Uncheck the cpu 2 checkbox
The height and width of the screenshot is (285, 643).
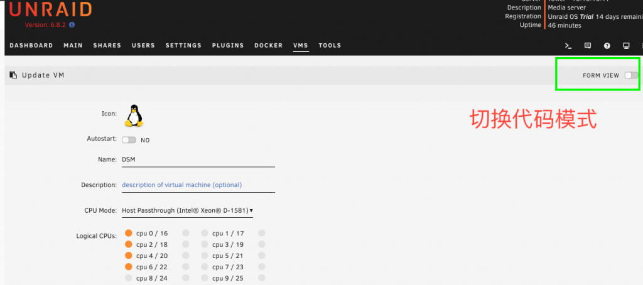[129, 244]
